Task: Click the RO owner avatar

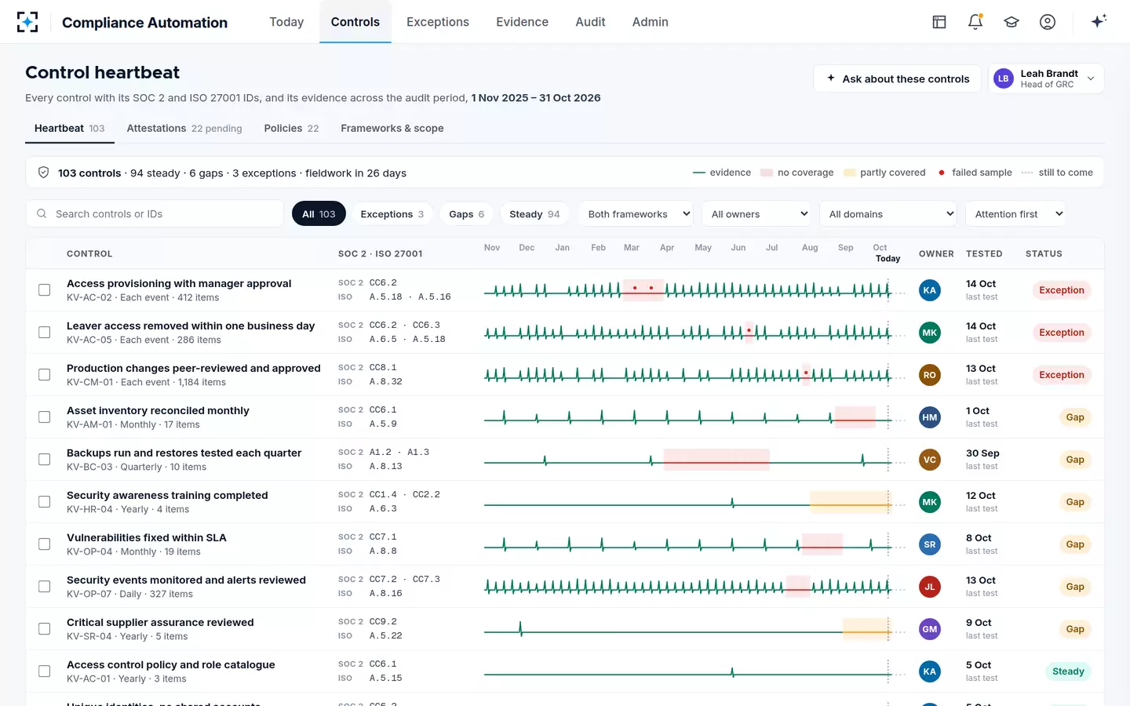Action: tap(930, 375)
